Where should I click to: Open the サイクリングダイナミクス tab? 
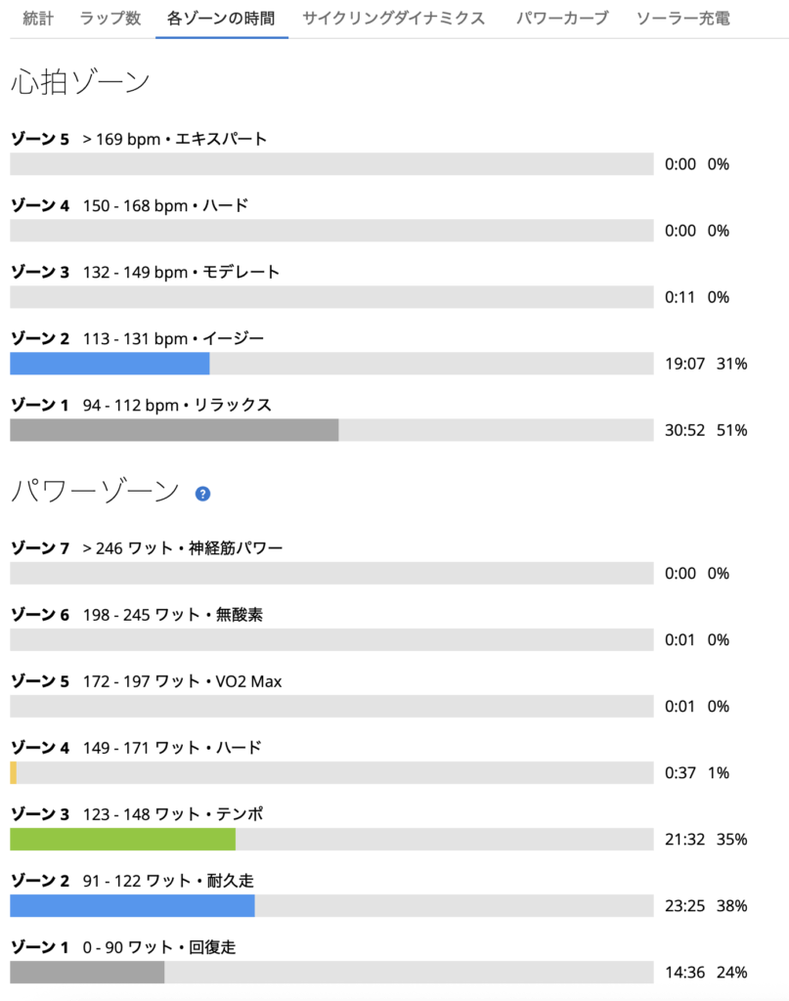click(394, 19)
